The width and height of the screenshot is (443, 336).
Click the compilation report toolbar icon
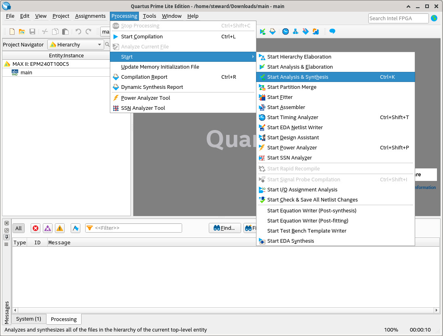click(273, 31)
